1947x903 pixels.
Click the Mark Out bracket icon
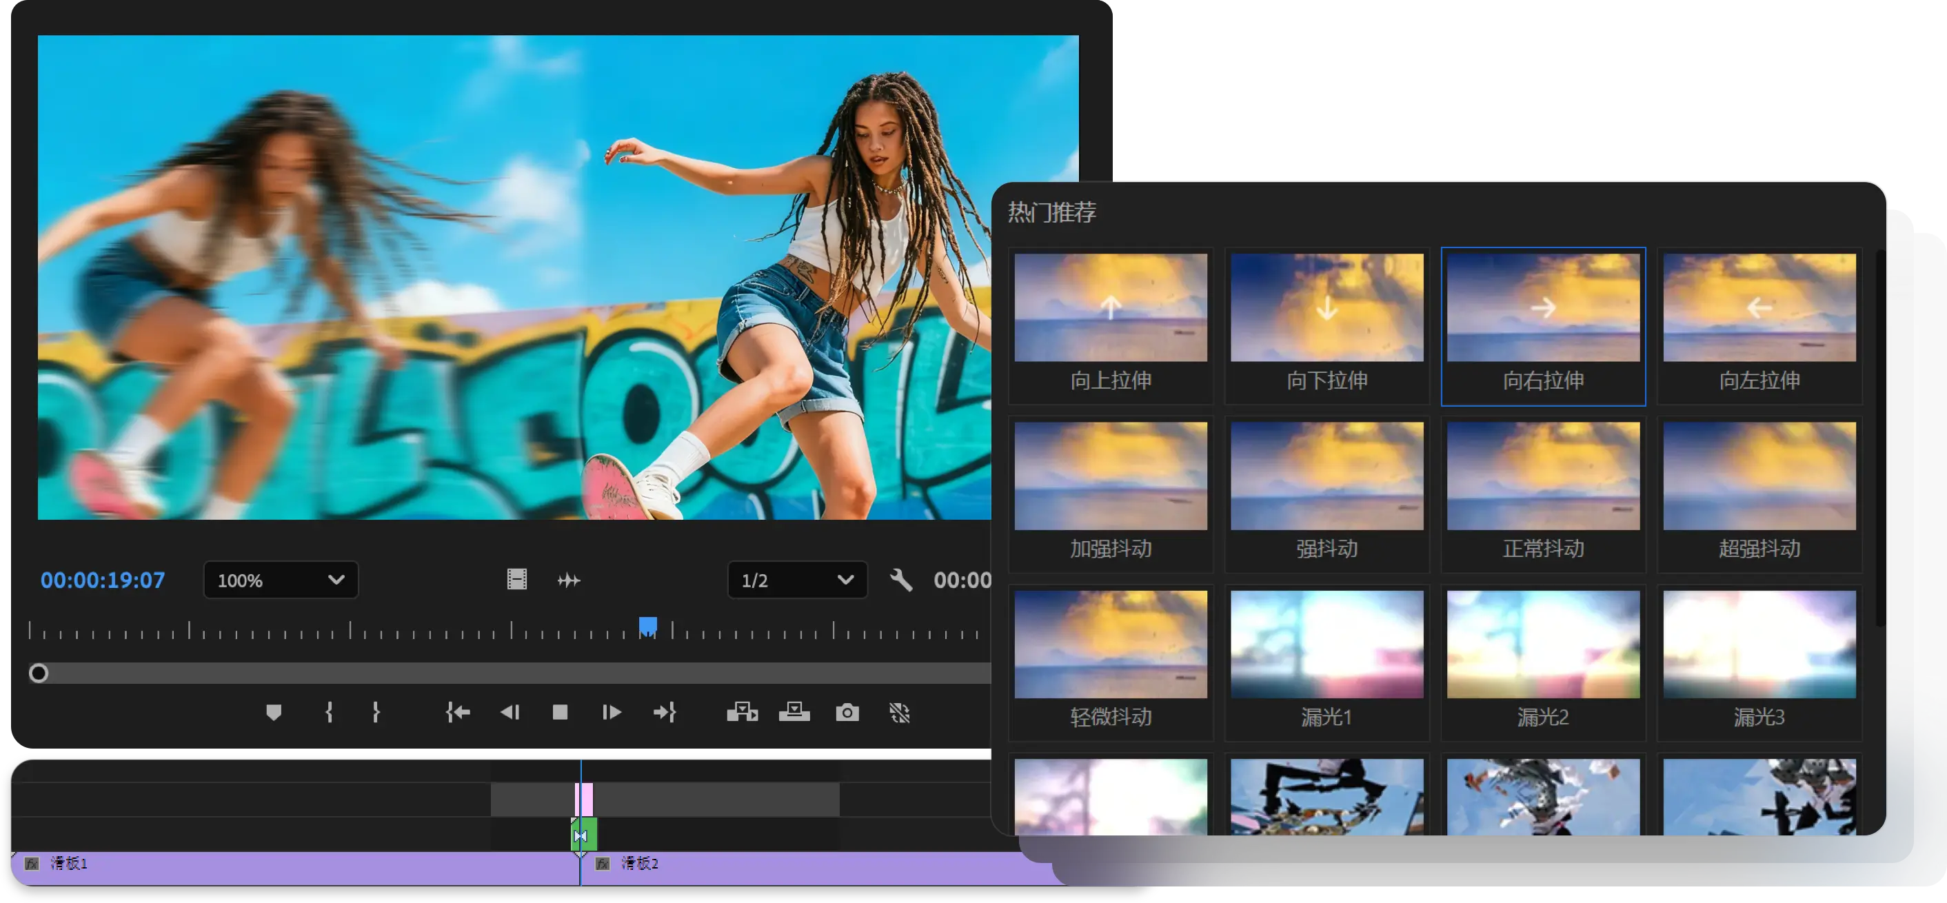376,712
